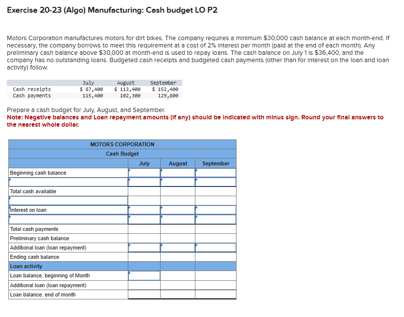Viewport: 404px width, 317px height.
Task: Open blank label dropdown below Beginning cash balance
Action: 68,182
